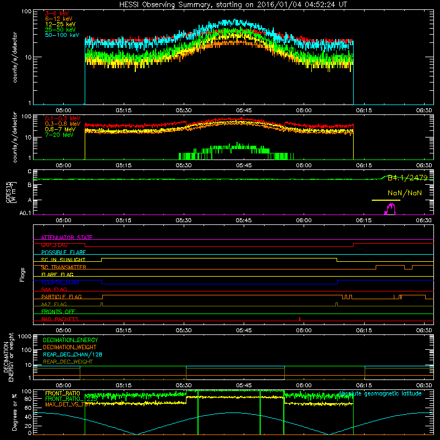The image size is (440, 440).
Task: Click the DECIMATION ENERGY or weight axis title
Action: 8,357
